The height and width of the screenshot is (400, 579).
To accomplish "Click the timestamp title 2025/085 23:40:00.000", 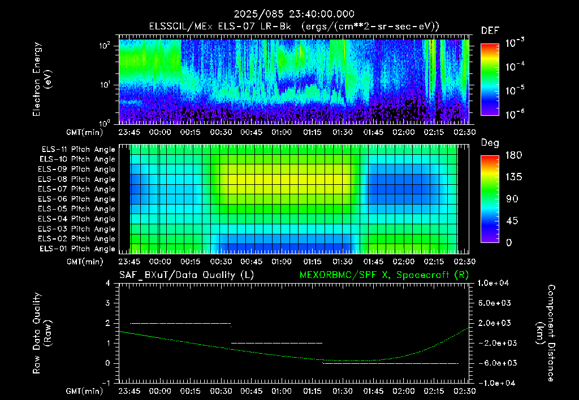I will 294,14.
